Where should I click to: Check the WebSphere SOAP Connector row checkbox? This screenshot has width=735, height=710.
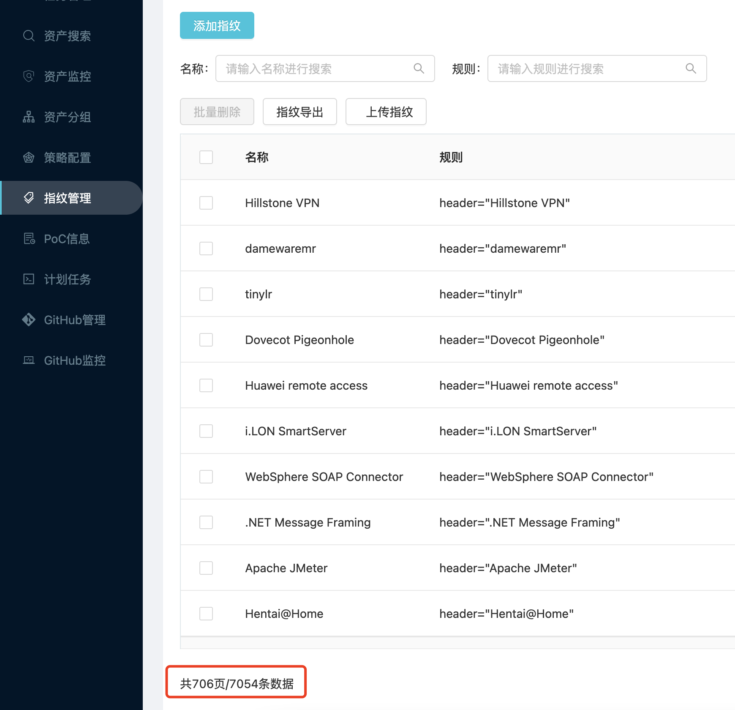(x=206, y=477)
